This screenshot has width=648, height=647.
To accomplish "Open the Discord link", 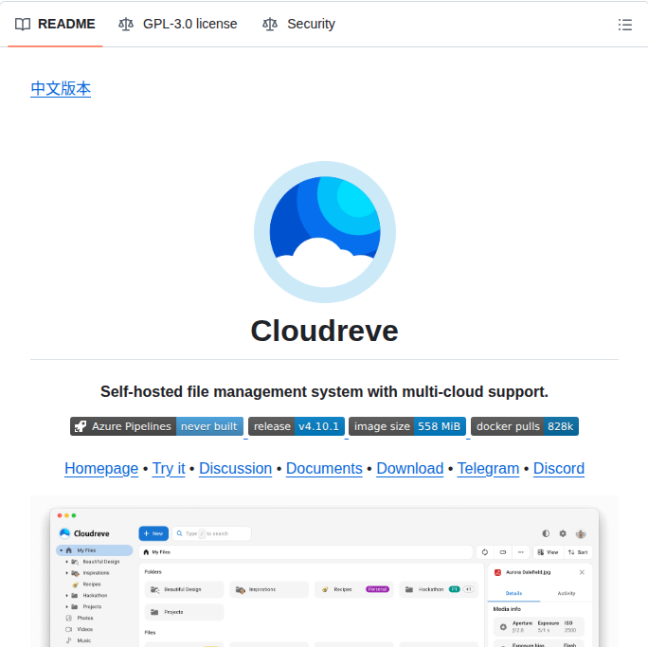I will [x=559, y=469].
